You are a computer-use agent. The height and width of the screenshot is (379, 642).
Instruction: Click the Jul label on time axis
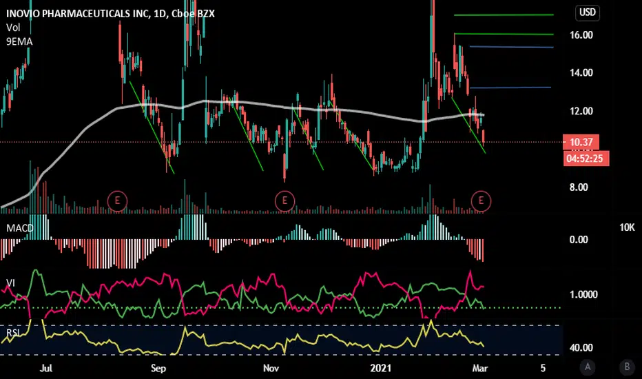coord(46,368)
